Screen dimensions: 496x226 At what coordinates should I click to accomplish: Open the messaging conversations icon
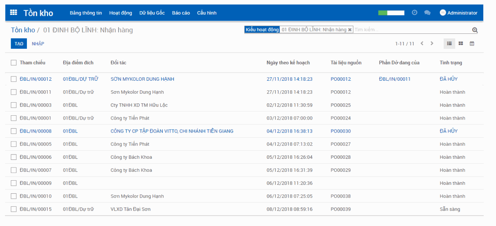click(x=427, y=12)
